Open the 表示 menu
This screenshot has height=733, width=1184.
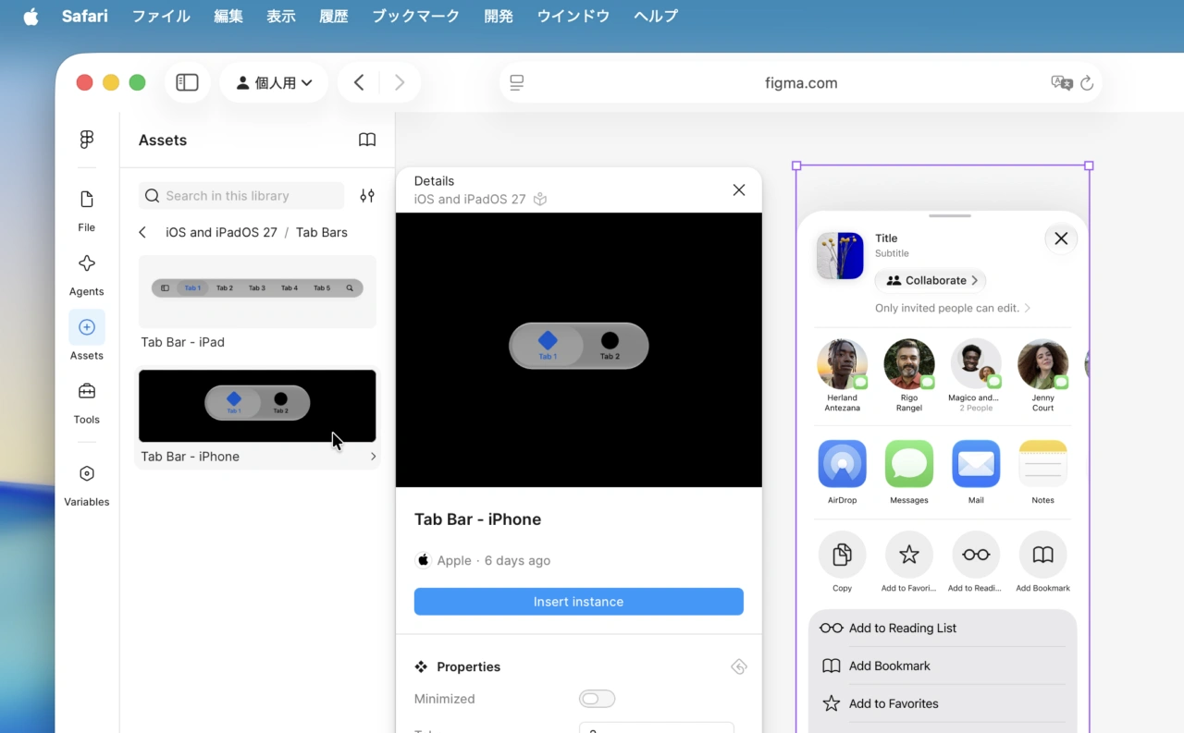tap(281, 17)
